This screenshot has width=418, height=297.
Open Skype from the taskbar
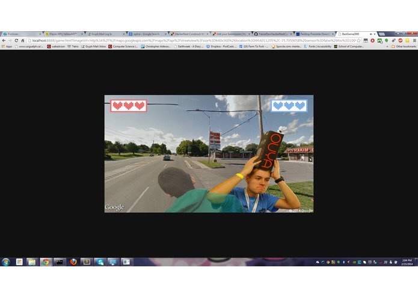click(100, 262)
